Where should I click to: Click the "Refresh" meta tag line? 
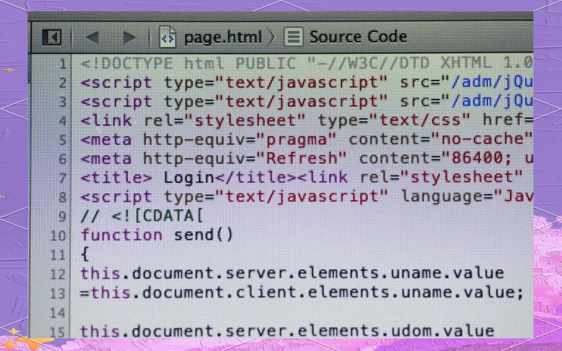[307, 158]
